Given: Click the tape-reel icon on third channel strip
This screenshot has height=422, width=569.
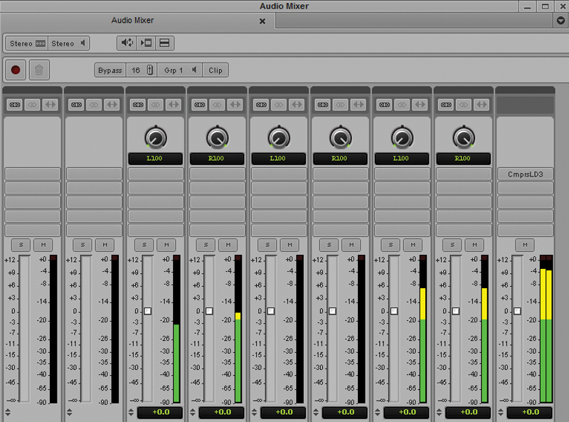Looking at the screenshot, I should [138, 105].
